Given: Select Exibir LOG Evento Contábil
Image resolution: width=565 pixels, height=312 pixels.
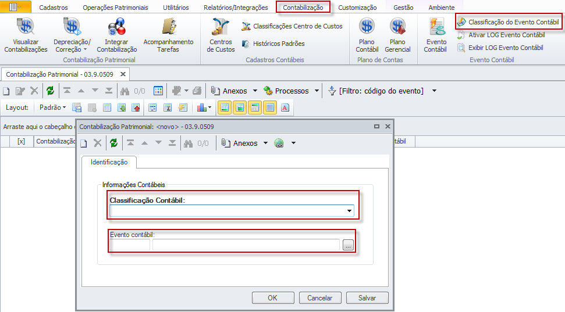Looking at the screenshot, I should (500, 48).
